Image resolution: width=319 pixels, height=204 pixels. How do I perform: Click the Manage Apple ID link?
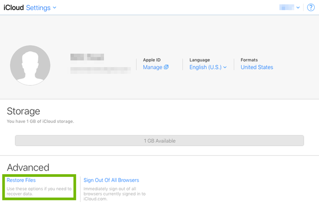(156, 67)
